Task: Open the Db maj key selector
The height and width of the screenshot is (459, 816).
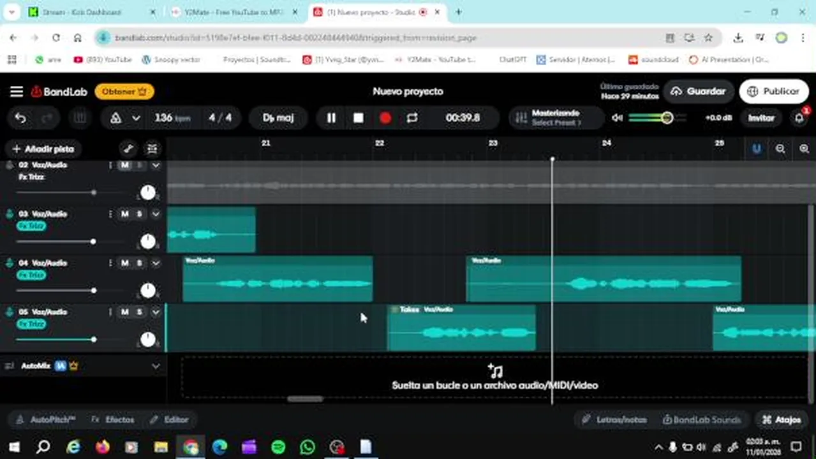Action: click(x=278, y=118)
